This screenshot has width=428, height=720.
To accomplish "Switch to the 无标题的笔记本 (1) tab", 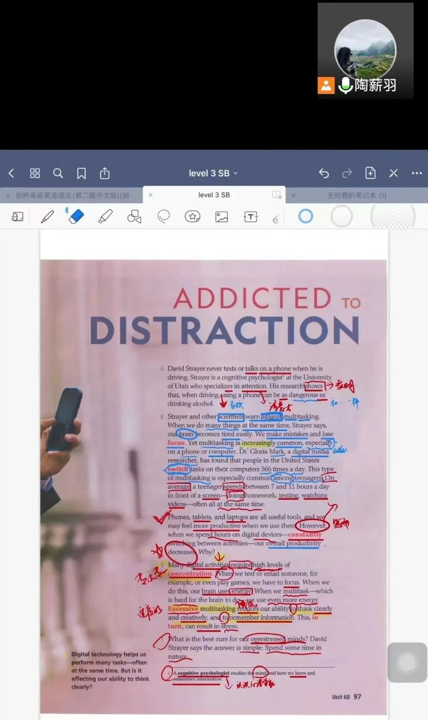I will (356, 195).
